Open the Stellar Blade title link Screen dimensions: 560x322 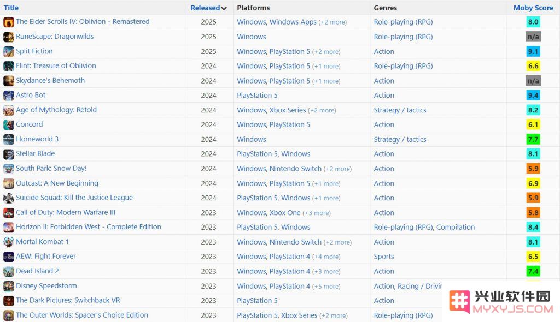(36, 153)
